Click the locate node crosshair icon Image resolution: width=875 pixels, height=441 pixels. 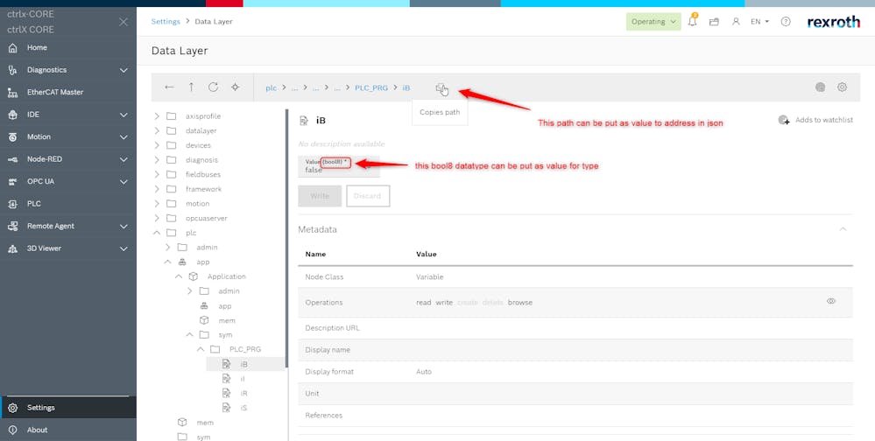[236, 87]
